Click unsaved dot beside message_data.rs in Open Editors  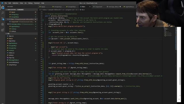pos(8,24)
